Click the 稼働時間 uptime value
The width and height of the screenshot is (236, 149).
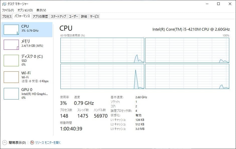click(x=71, y=128)
